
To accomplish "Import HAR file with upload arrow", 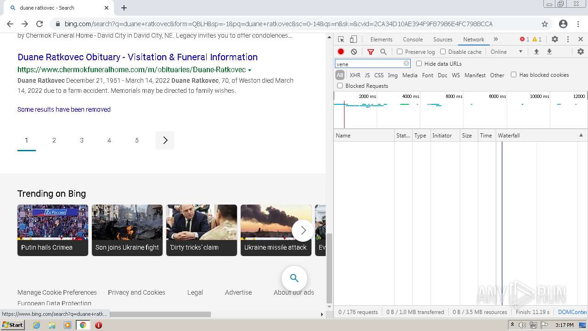I will [536, 52].
